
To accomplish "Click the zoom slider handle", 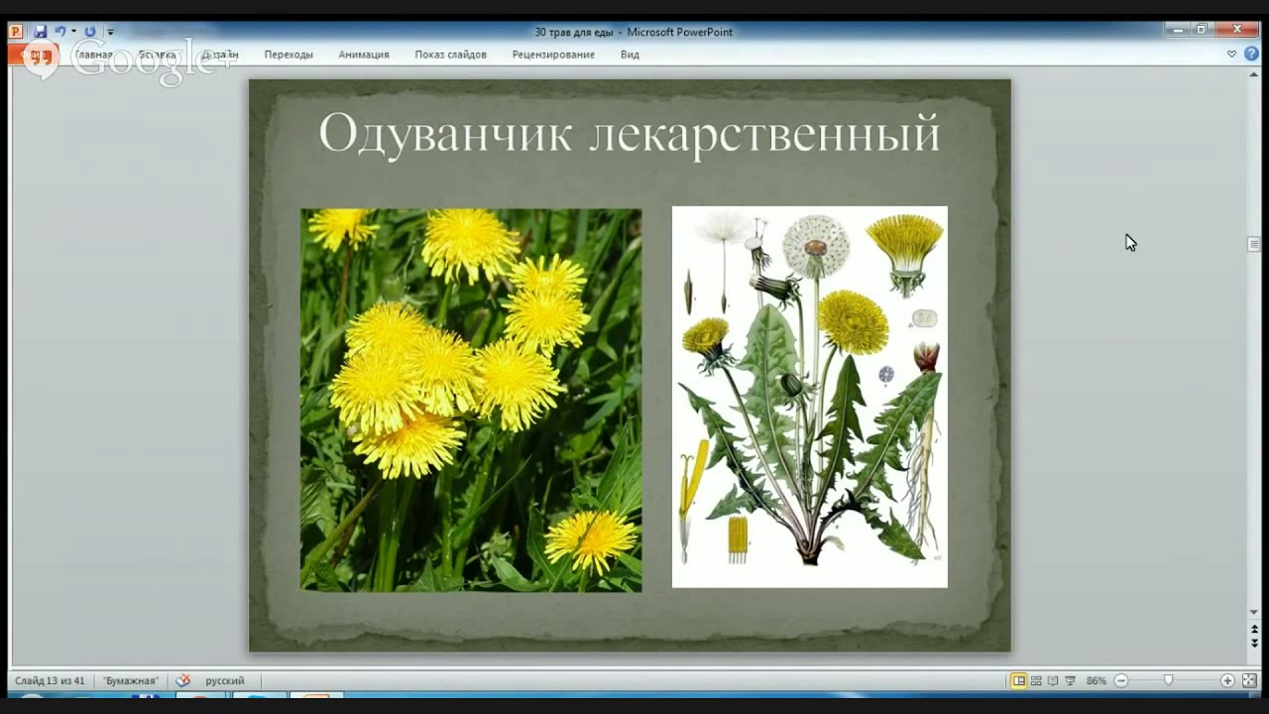I will click(1169, 681).
